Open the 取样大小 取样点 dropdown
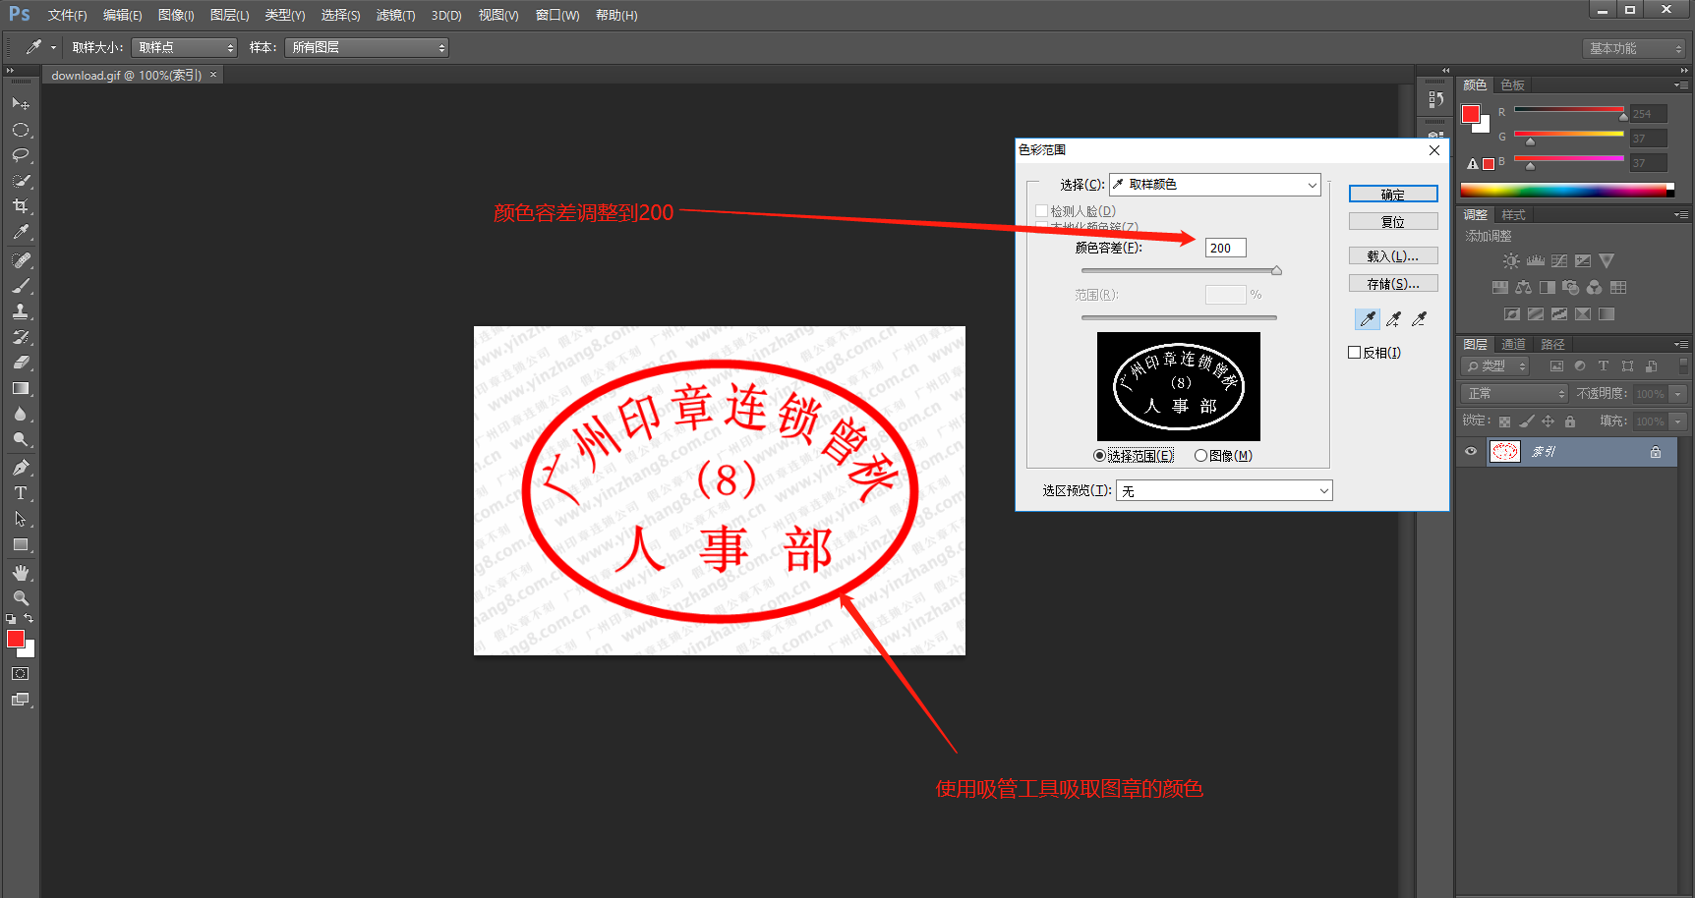The width and height of the screenshot is (1695, 898). 185,47
